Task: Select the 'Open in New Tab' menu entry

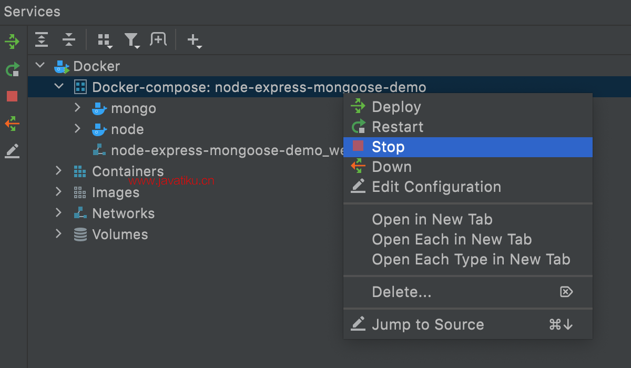Action: 468,219
